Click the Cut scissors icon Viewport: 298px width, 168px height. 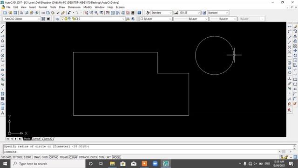pos(43,13)
